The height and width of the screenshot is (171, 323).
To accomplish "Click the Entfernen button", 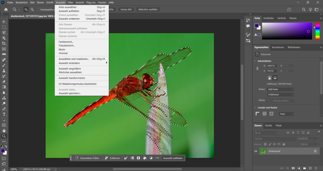I will point(113,158).
